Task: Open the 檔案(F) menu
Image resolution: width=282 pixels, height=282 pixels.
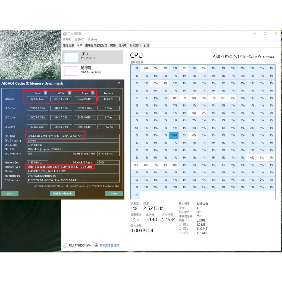Action: [x=67, y=39]
